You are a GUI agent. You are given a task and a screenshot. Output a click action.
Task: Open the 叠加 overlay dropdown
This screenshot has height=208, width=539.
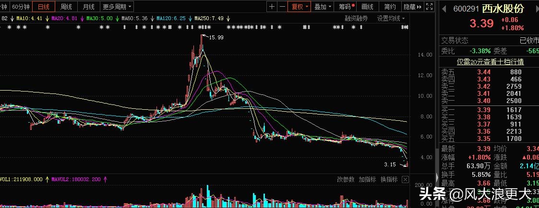pos(323,7)
